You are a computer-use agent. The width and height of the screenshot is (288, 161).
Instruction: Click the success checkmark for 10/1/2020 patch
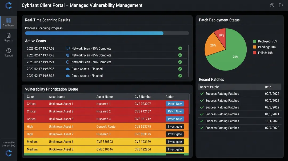pos(202,121)
